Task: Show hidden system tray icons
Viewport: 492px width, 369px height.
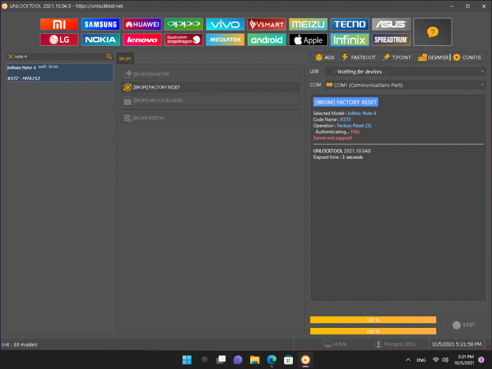Action: click(x=408, y=360)
